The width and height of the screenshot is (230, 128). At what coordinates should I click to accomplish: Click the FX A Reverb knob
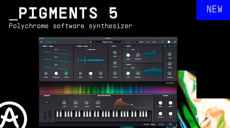coord(170,64)
